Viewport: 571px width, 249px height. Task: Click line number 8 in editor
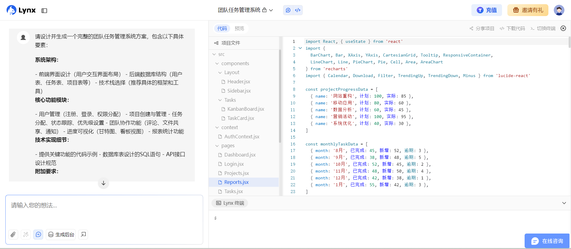(x=294, y=89)
